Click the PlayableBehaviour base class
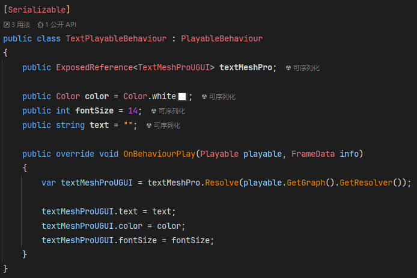417x278 pixels. [222, 38]
